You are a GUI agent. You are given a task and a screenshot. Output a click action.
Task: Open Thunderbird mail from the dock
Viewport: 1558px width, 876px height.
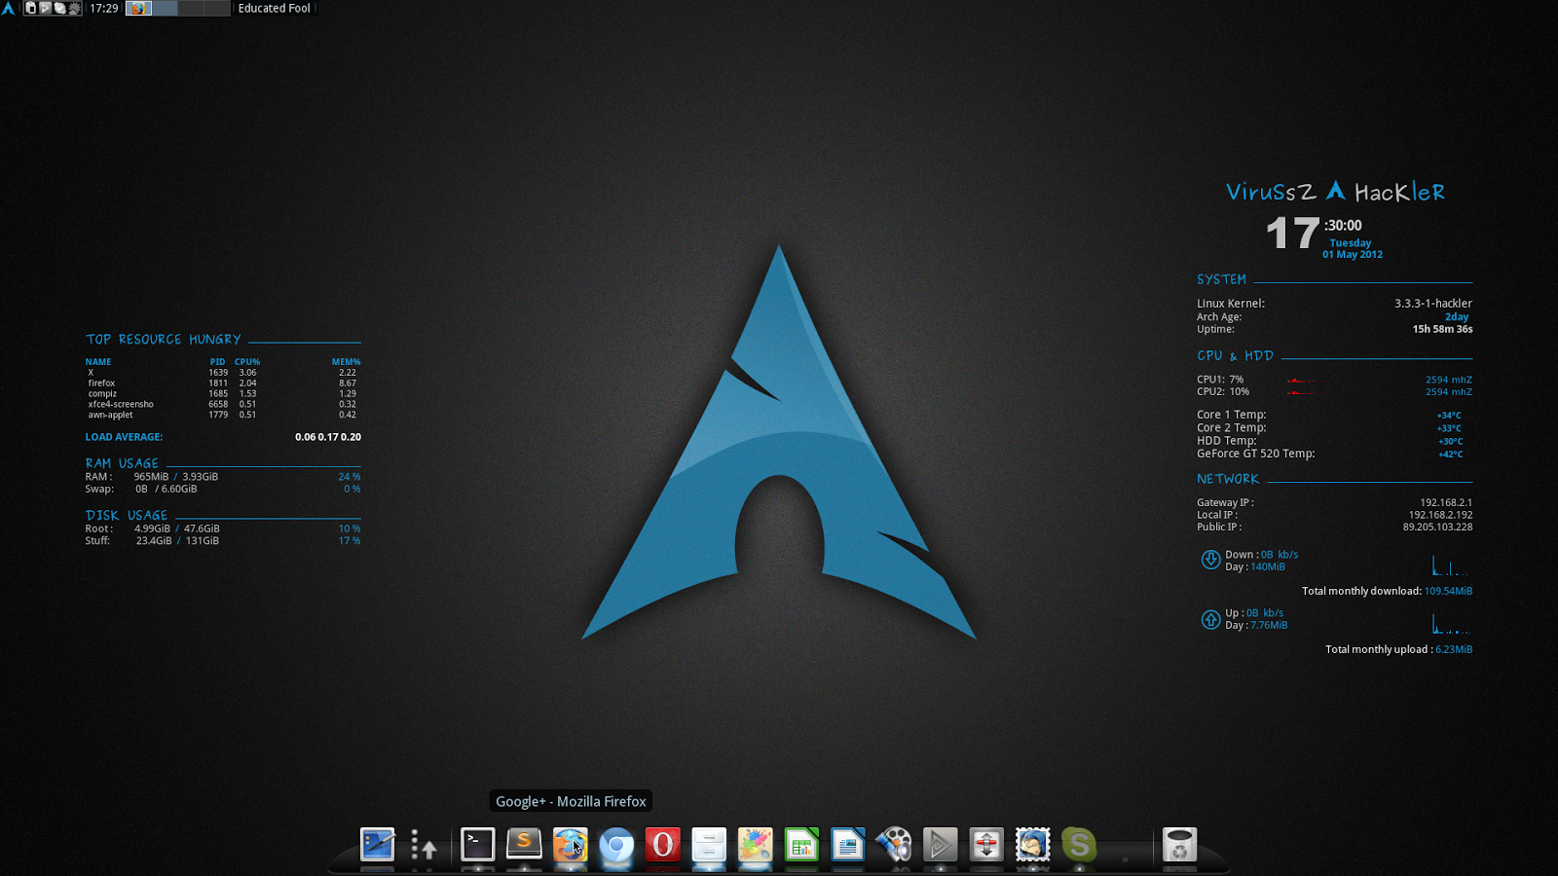coord(1032,844)
